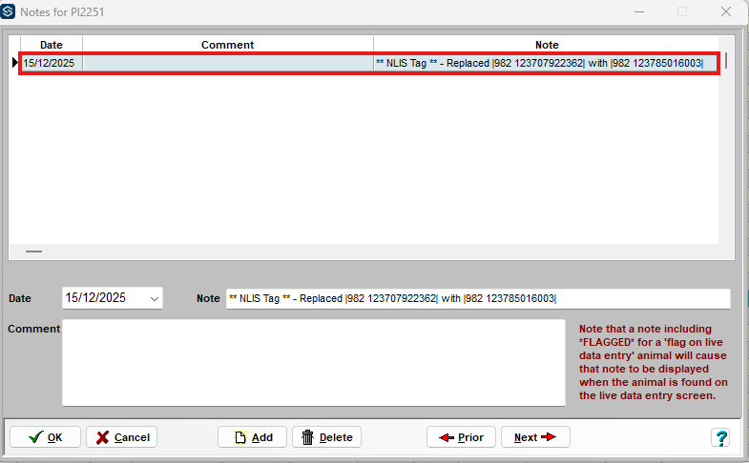Click the grid's vertical scrollbar
This screenshot has width=749, height=463.
726,61
